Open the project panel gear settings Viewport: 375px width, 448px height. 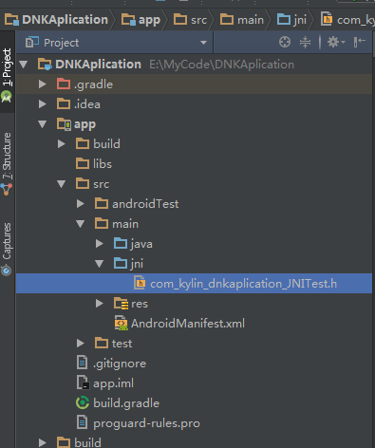click(336, 42)
